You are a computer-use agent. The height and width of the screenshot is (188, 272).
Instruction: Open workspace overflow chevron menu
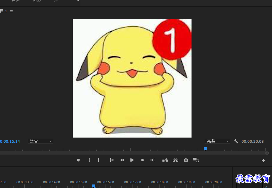(x=78, y=1)
